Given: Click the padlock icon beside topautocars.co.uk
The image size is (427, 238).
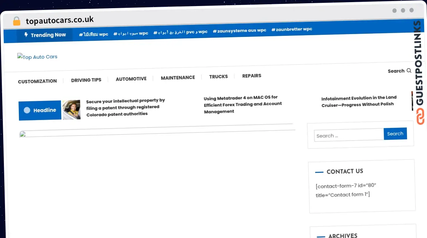Looking at the screenshot, I should pos(16,21).
